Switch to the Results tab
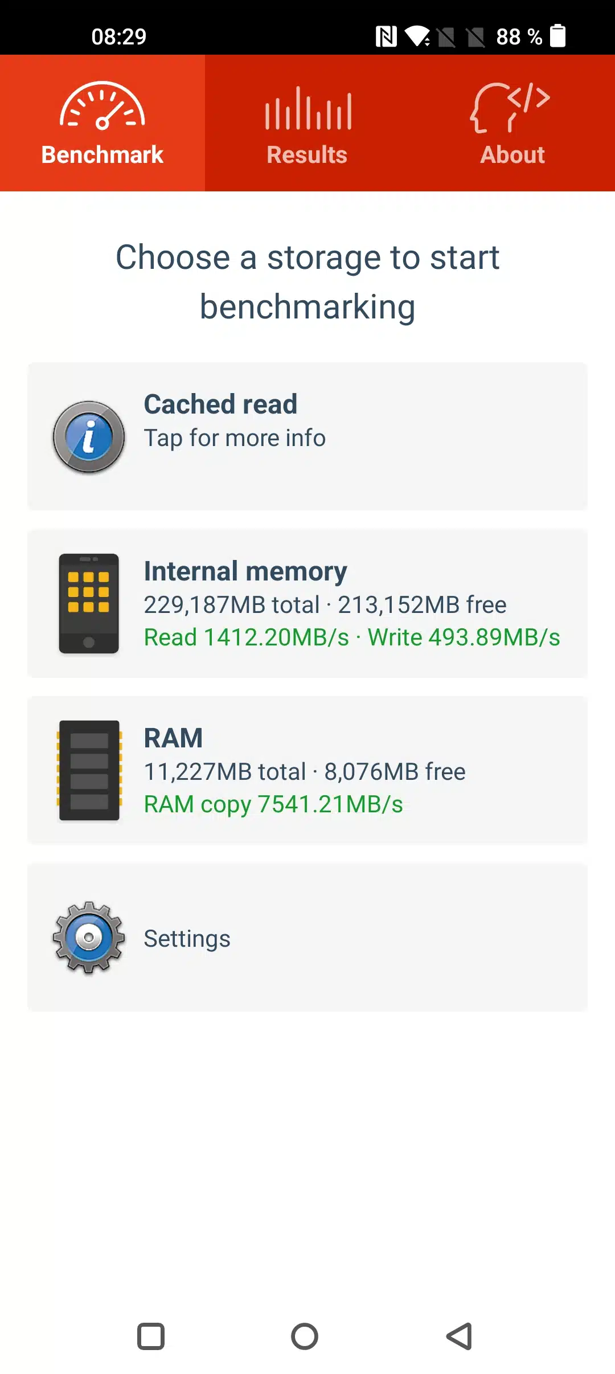Image resolution: width=615 pixels, height=1374 pixels. (307, 155)
